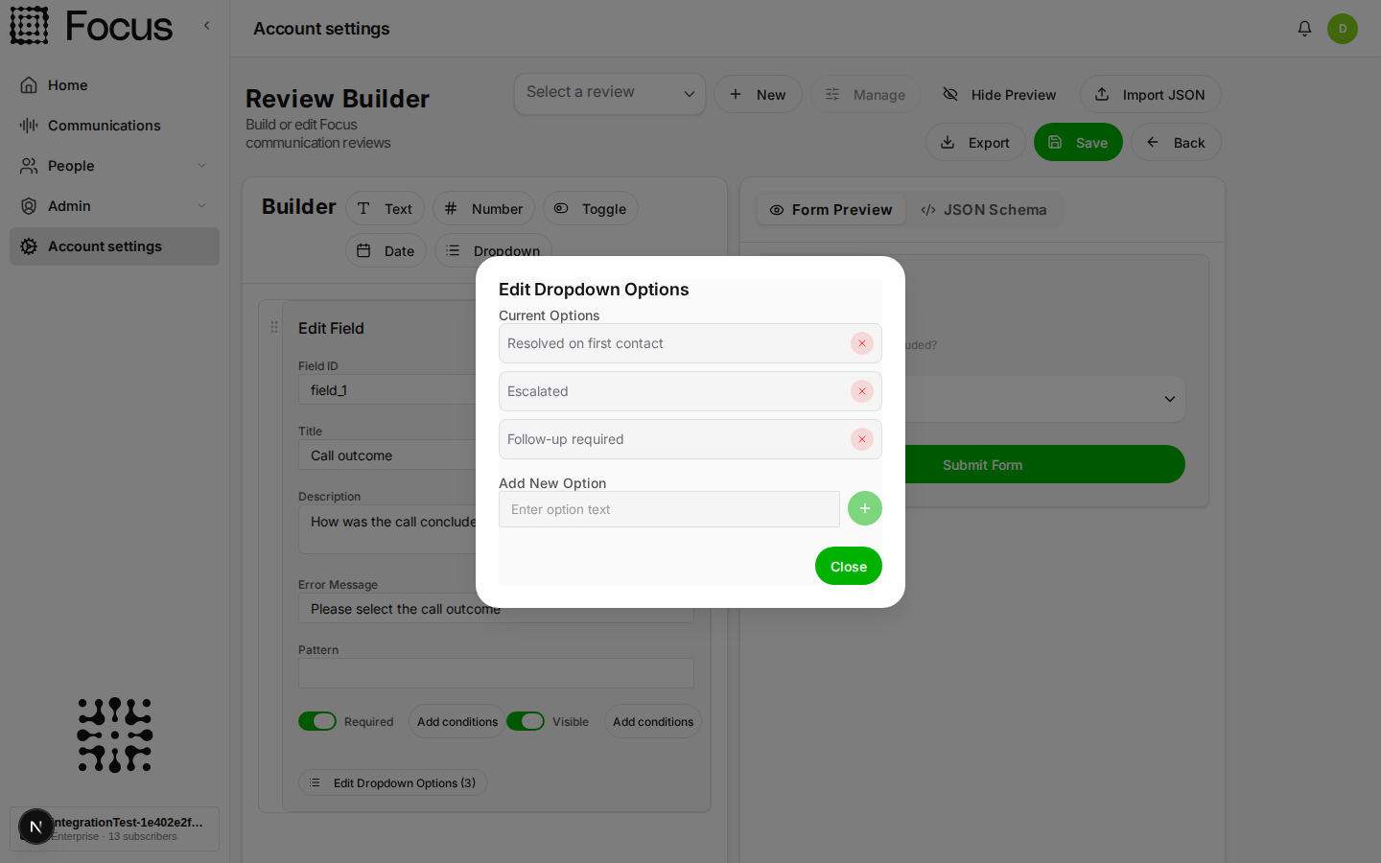Open the form preview dropdown chevron
The height and width of the screenshot is (863, 1381).
coord(1170,399)
